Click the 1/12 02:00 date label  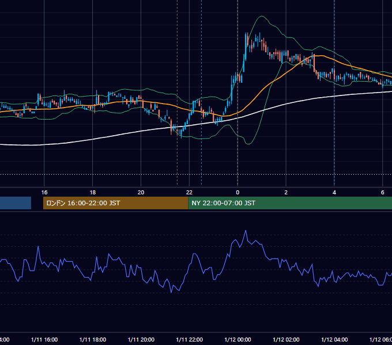click(286, 339)
